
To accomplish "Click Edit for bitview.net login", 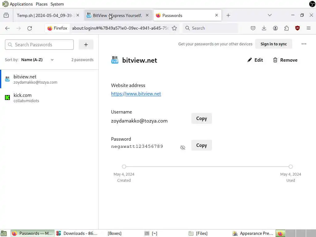I will point(255,60).
